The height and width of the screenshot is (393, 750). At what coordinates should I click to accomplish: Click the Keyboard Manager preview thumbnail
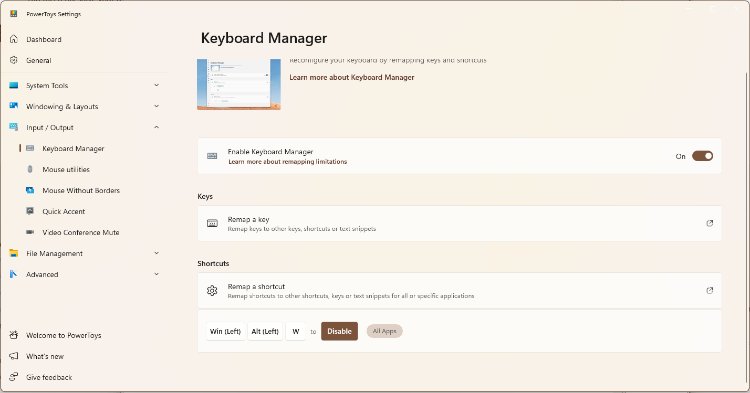239,84
